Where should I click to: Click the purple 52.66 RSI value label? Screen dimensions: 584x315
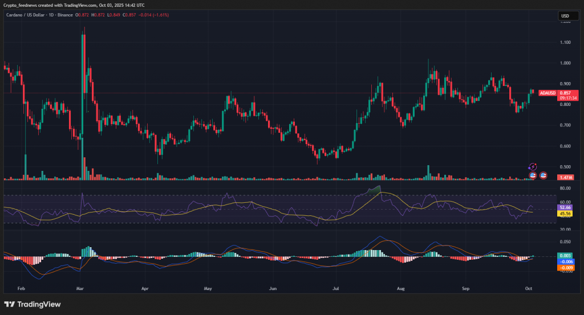565,208
